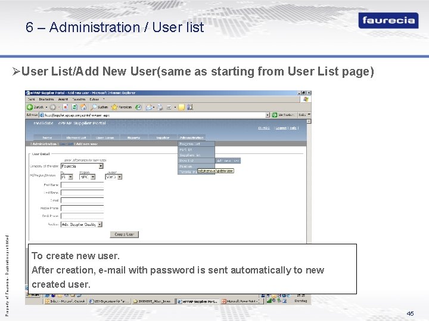Image resolution: width=429 pixels, height=321 pixels.
Task: Open the Supplier tab
Action: tap(163, 137)
